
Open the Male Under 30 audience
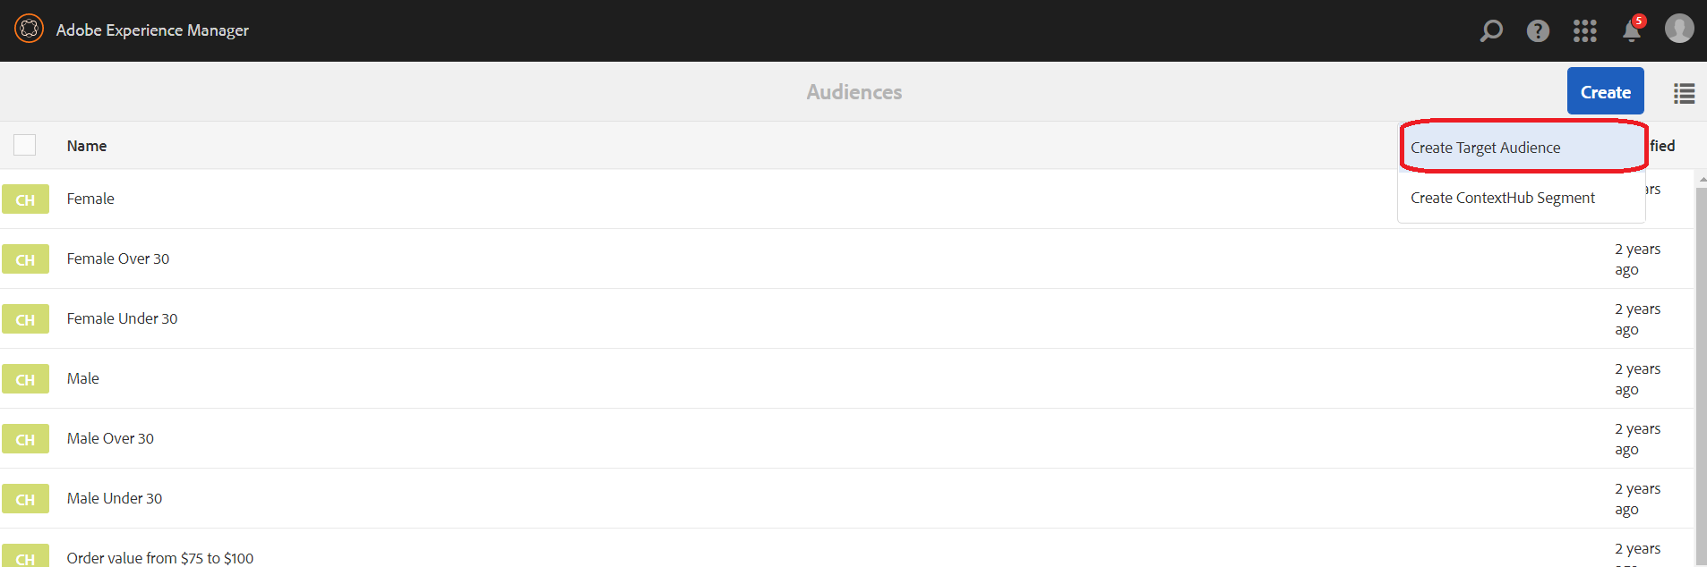tap(115, 498)
